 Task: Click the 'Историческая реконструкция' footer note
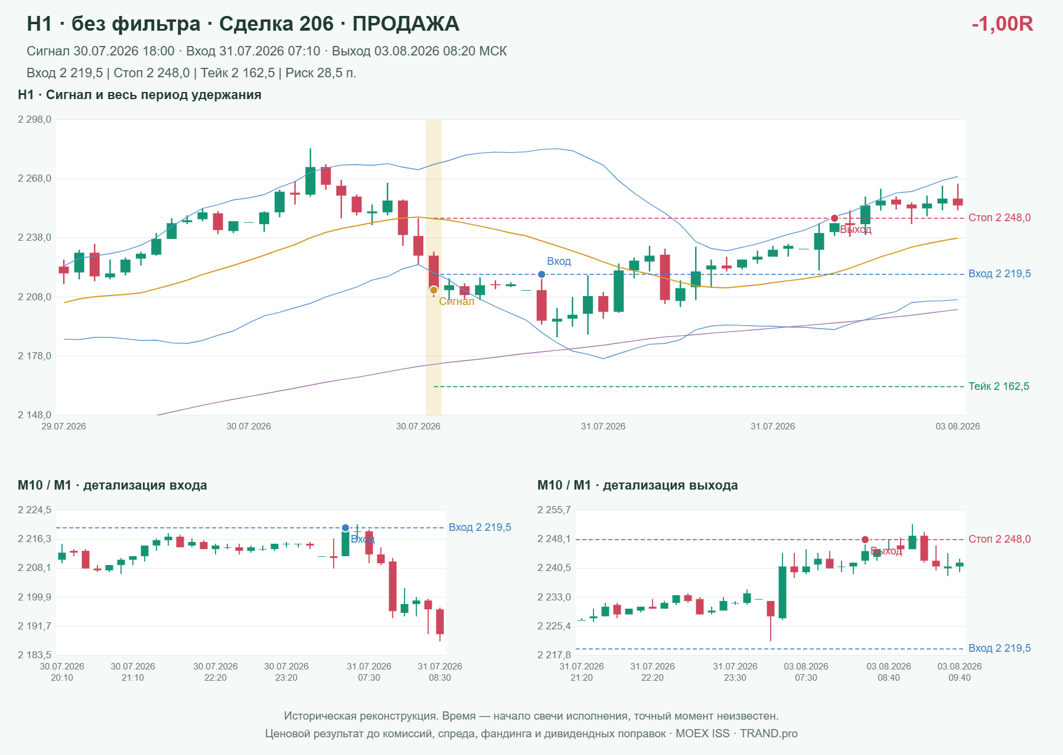tap(531, 716)
